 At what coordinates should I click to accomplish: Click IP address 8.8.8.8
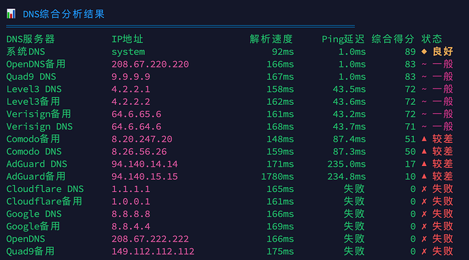tap(131, 214)
